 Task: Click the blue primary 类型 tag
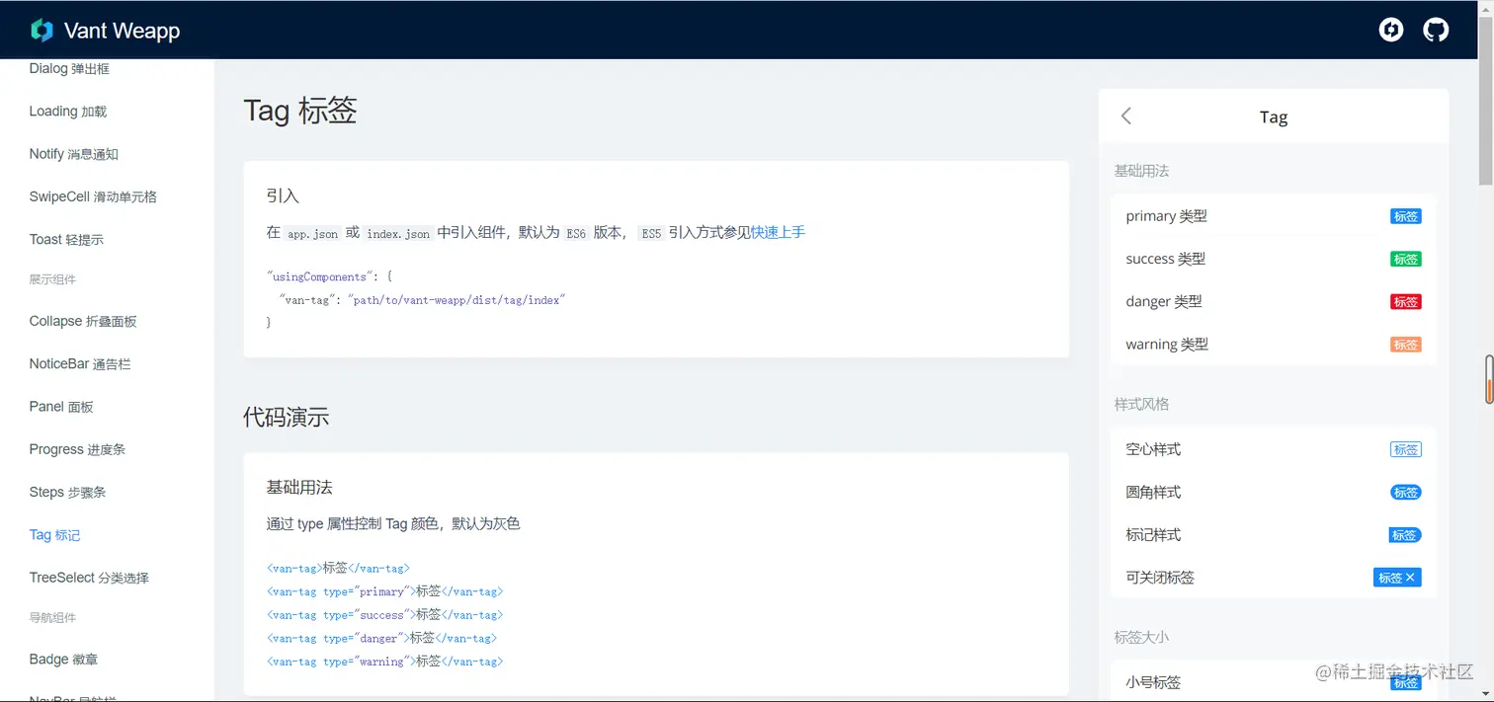tap(1406, 216)
